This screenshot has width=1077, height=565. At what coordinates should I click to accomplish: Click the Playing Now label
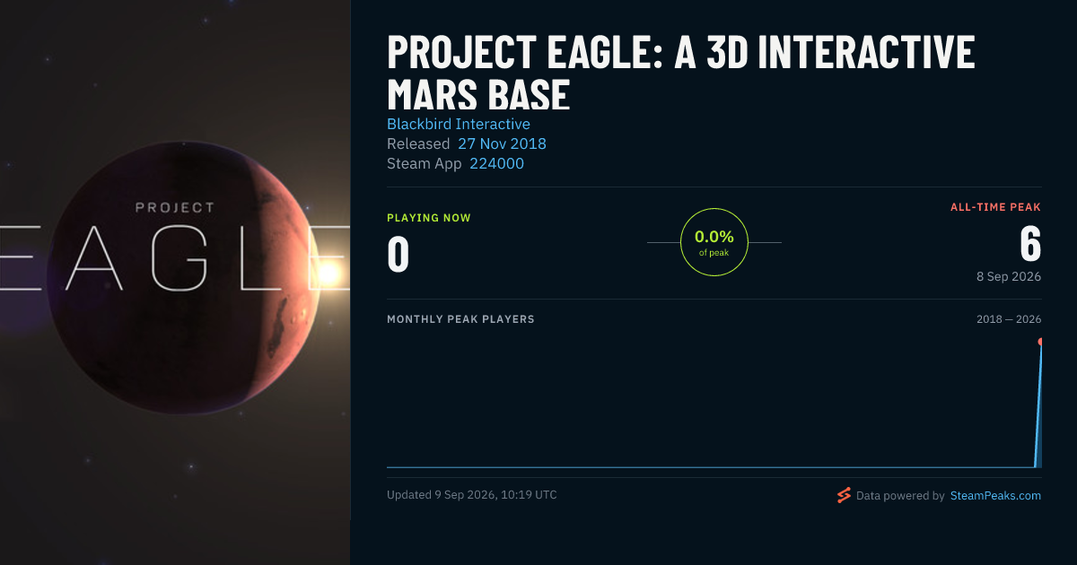pyautogui.click(x=429, y=218)
